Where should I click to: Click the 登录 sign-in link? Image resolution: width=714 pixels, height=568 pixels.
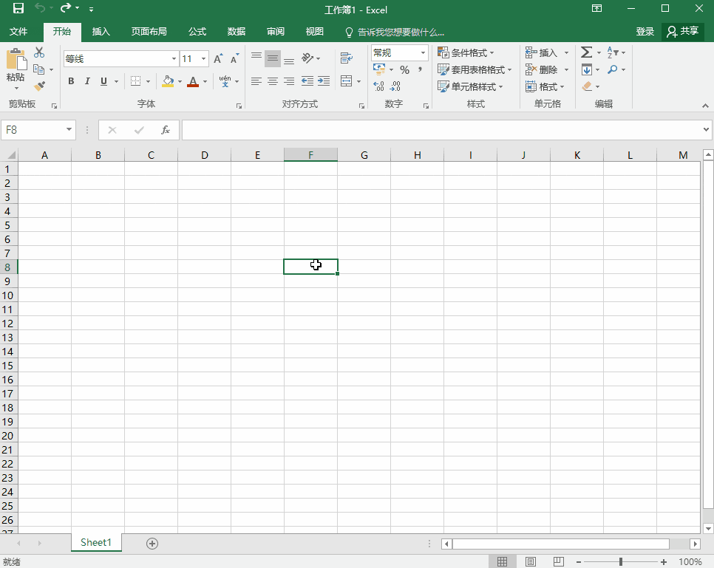645,32
